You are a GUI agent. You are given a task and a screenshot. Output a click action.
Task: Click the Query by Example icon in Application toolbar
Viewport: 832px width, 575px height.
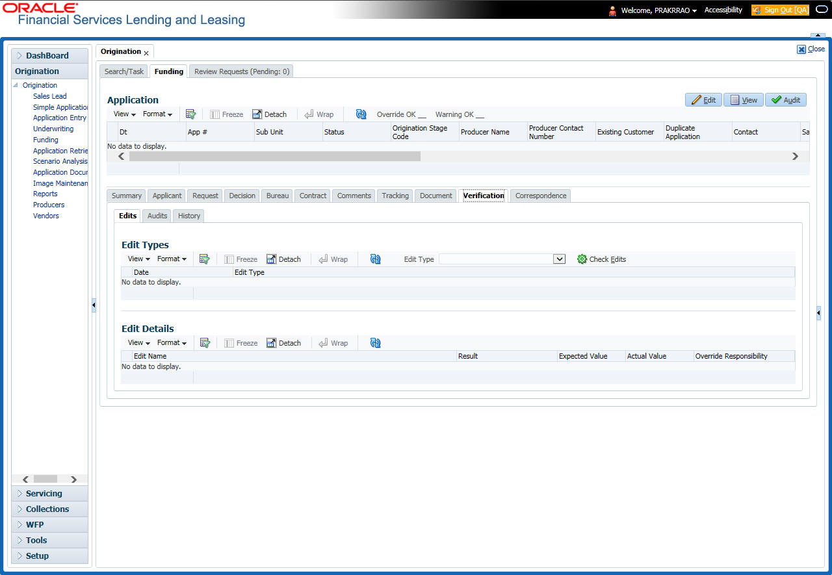[190, 114]
